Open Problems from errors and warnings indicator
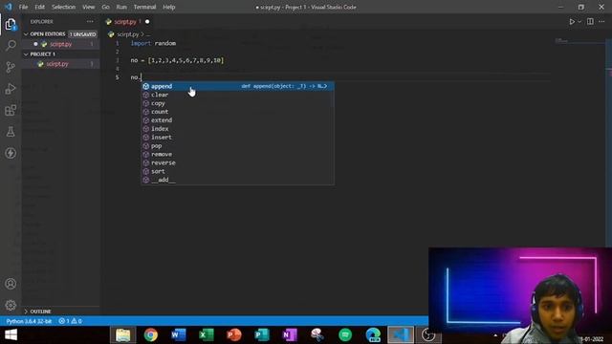The image size is (612, 344). (x=70, y=321)
